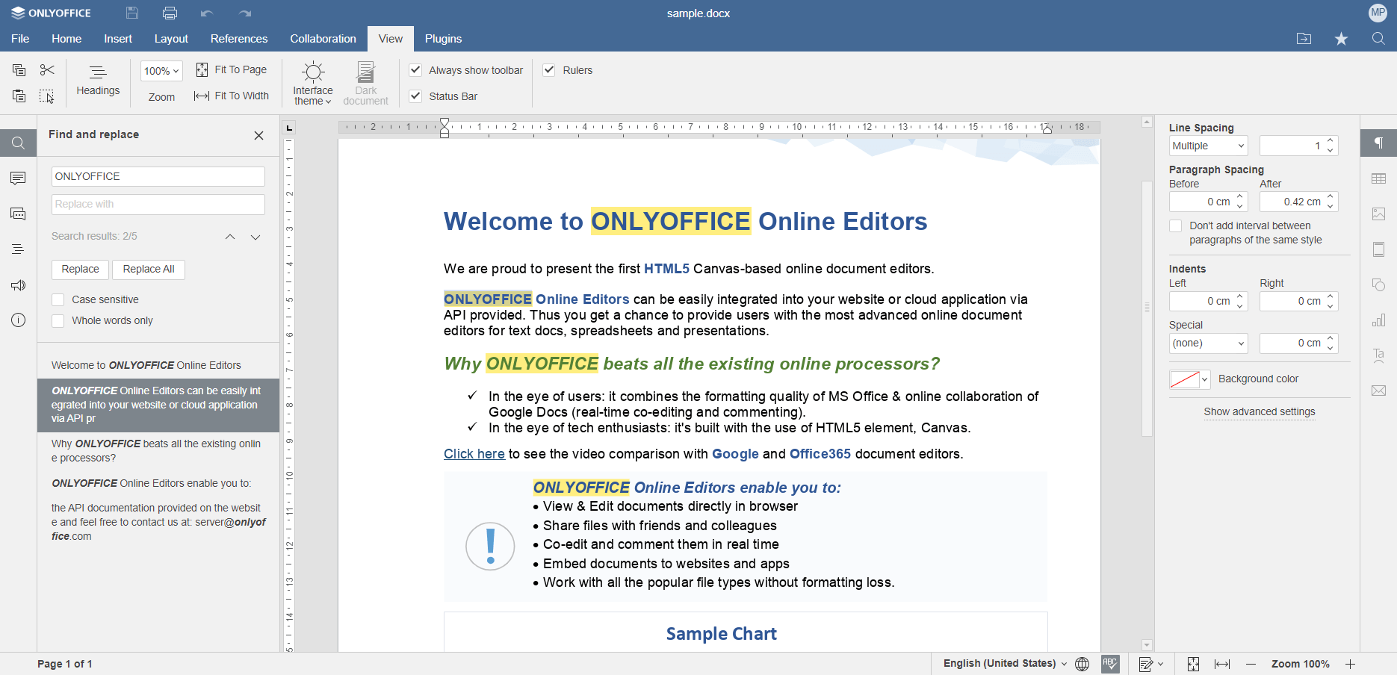Open Text Art settings icon
Image resolution: width=1397 pixels, height=675 pixels.
[x=1379, y=355]
